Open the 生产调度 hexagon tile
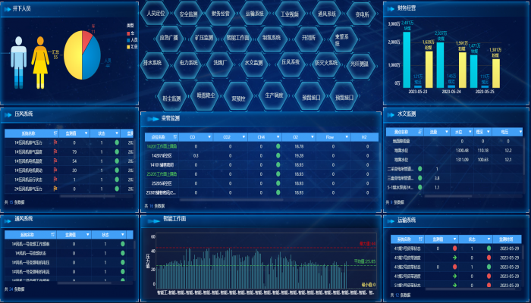 (273, 95)
